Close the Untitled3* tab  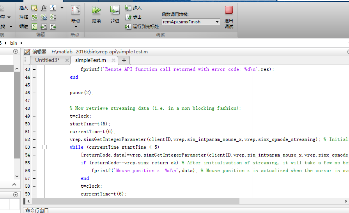[67, 60]
